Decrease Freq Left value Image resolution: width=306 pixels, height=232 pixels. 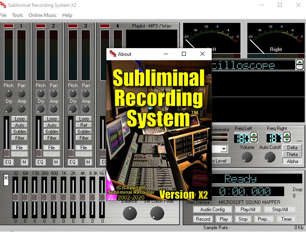[254, 140]
